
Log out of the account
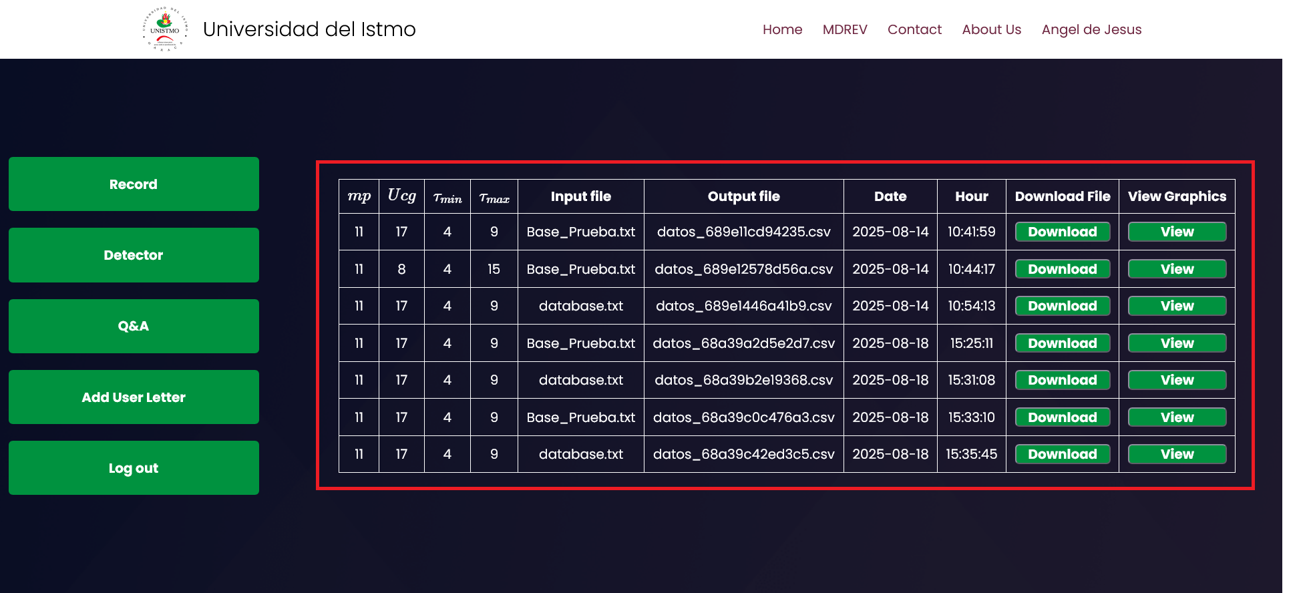pyautogui.click(x=134, y=468)
